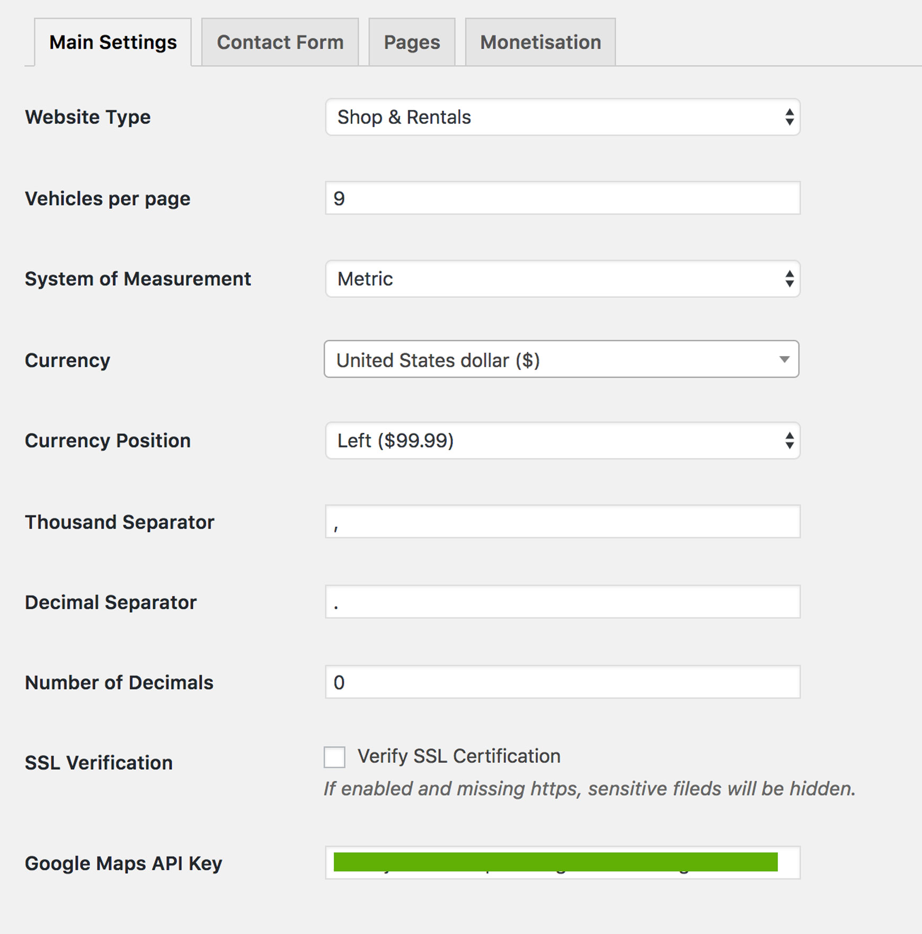Click the 'If enabled and missing https' hint text
Viewport: 922px width, 934px height.
tap(590, 789)
